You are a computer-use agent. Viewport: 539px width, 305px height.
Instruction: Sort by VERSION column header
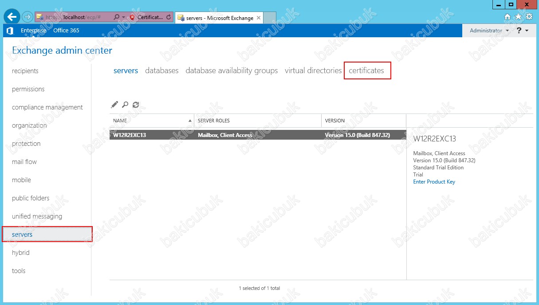pos(364,121)
